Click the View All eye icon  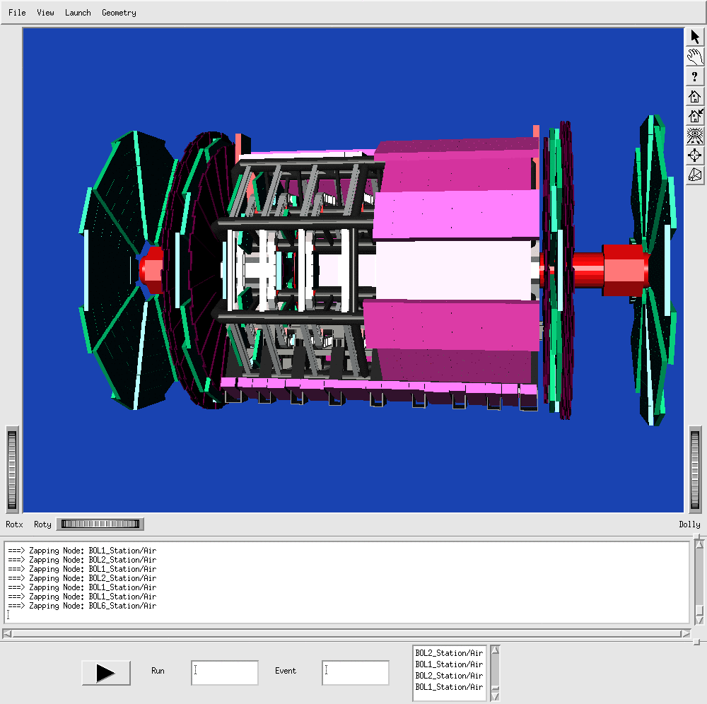(695, 135)
